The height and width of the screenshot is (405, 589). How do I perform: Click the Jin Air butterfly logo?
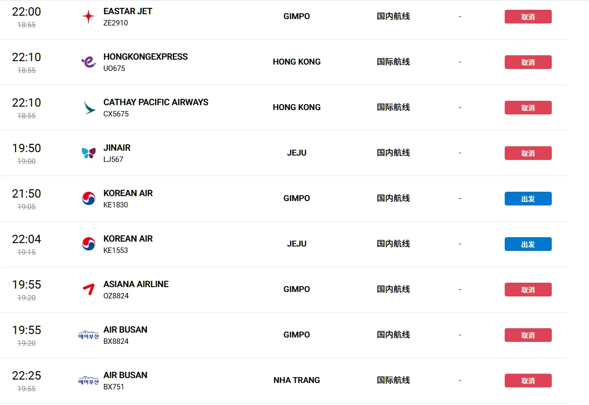[89, 153]
